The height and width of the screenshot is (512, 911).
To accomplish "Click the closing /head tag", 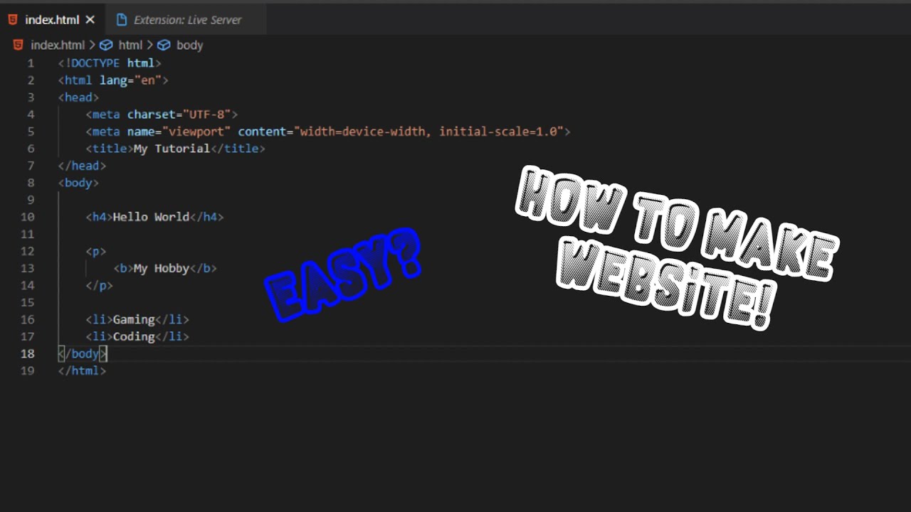I will [x=82, y=166].
